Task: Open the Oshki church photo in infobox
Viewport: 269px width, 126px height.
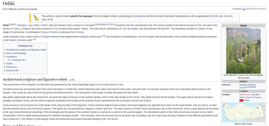Action: click(x=243, y=51)
